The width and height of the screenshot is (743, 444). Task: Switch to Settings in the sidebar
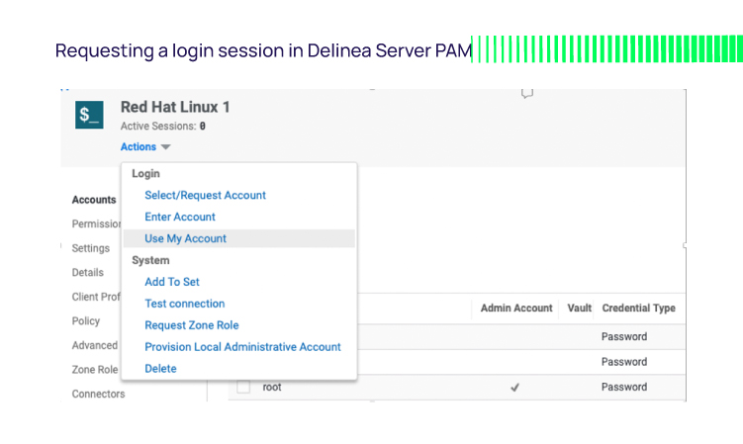91,248
